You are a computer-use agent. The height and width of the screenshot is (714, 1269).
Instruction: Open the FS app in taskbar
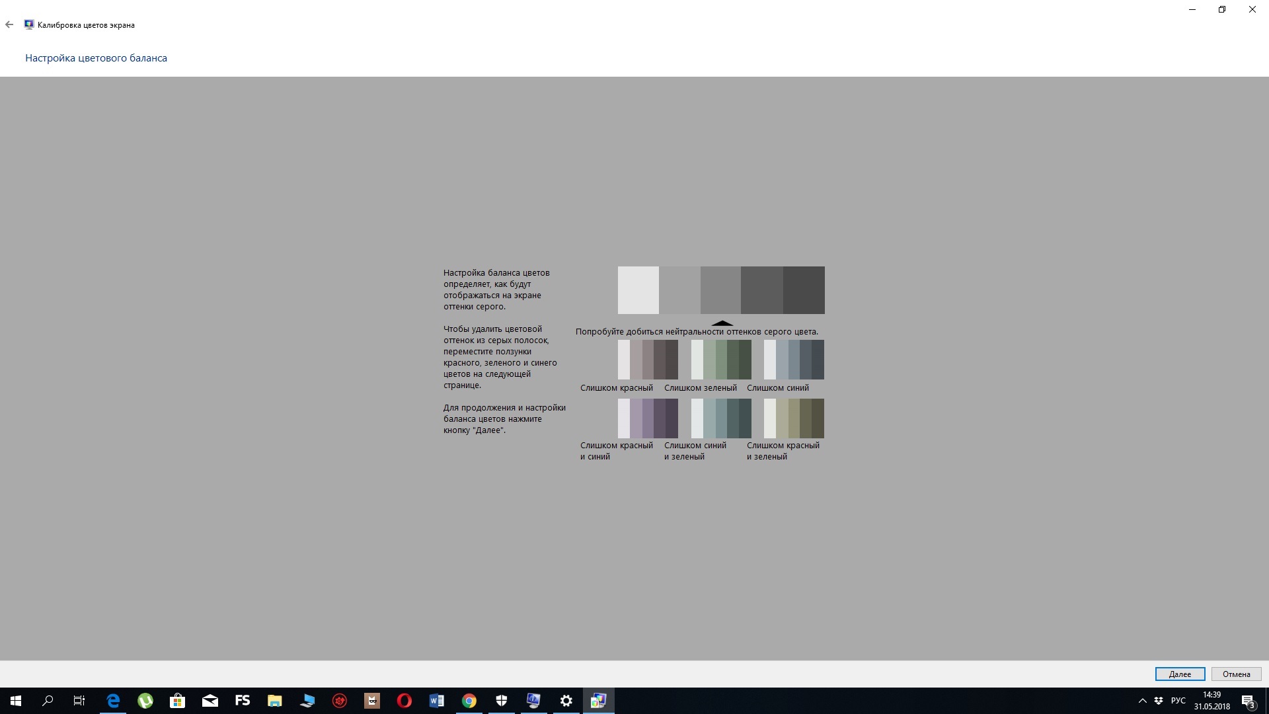coord(243,701)
